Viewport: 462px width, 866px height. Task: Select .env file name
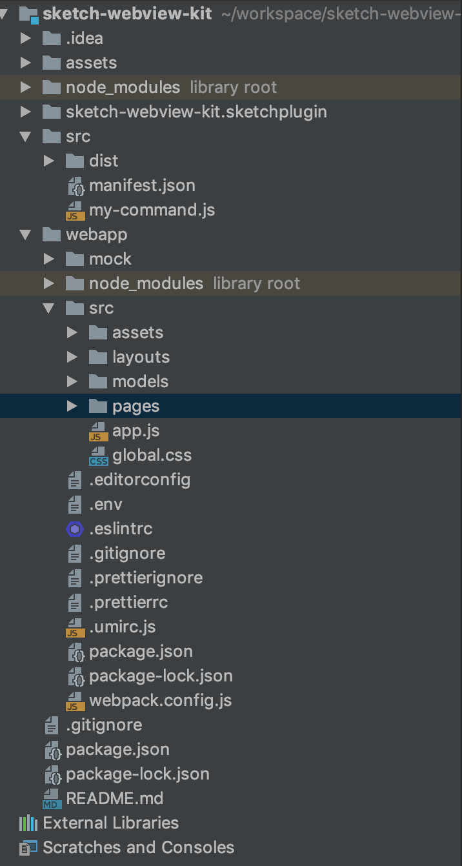[106, 504]
